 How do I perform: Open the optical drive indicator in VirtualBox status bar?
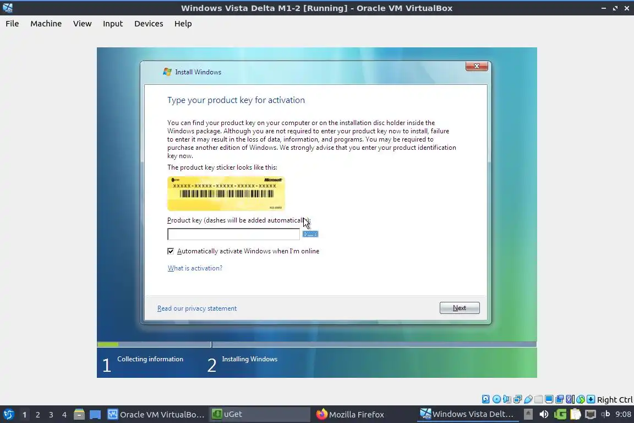[x=496, y=399]
